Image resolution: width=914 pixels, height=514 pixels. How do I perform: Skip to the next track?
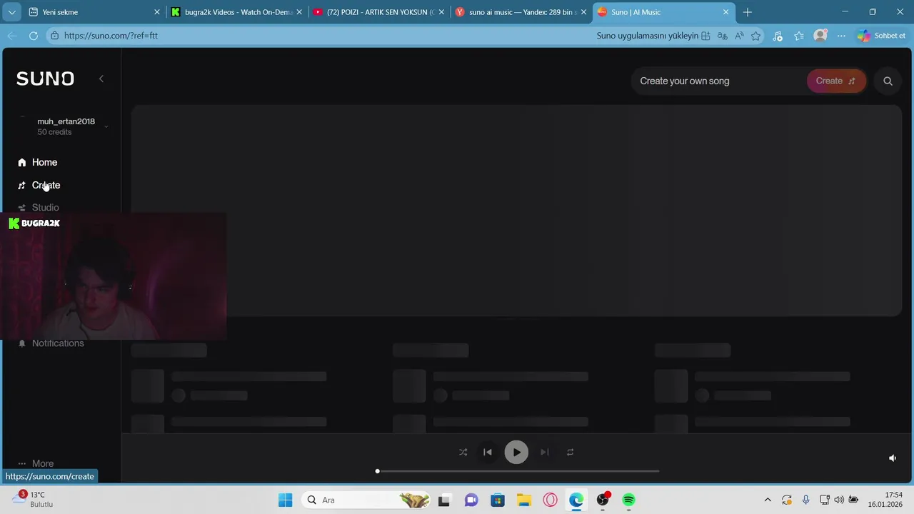545,452
